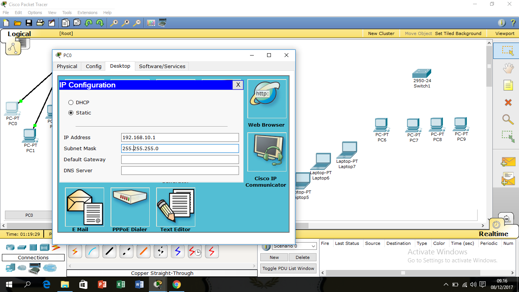519x292 pixels.
Task: Click the Viewport button
Action: 505,33
